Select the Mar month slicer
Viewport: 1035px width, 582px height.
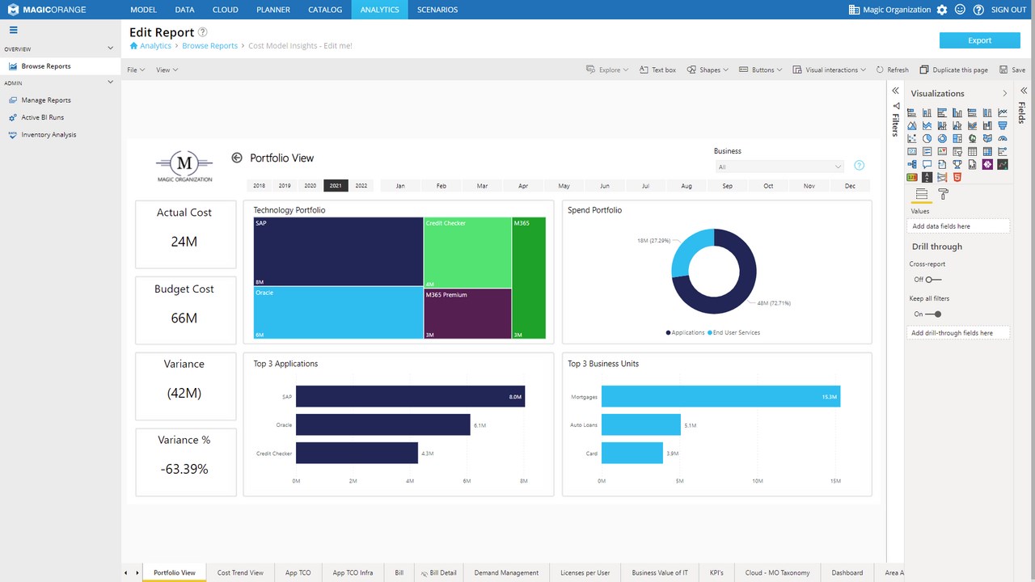click(482, 186)
